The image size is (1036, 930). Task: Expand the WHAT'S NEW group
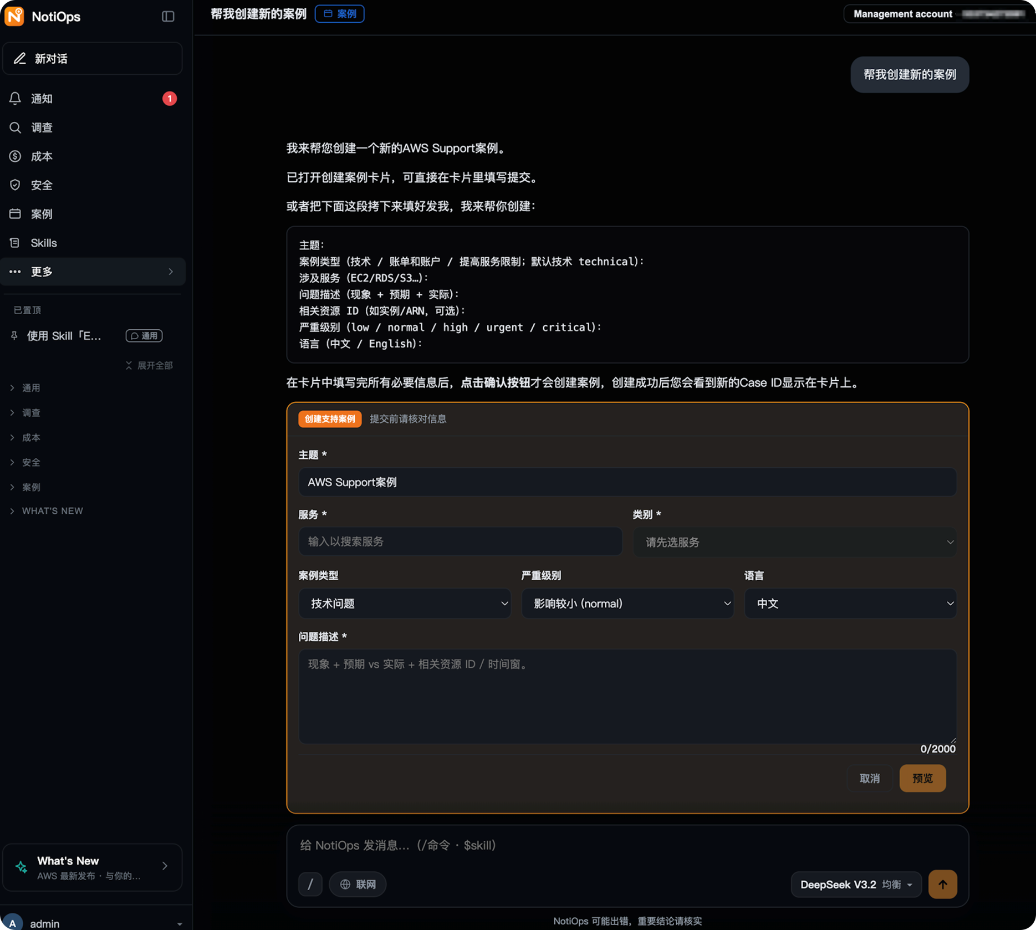click(47, 511)
